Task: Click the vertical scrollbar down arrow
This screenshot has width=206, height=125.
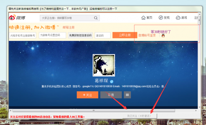Action: [199, 107]
